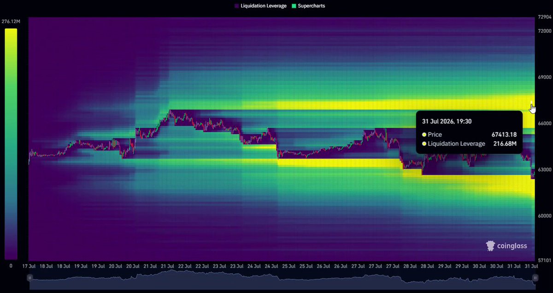The height and width of the screenshot is (293, 553).
Task: Click the 0 label under the color scale
Action: pos(11,266)
